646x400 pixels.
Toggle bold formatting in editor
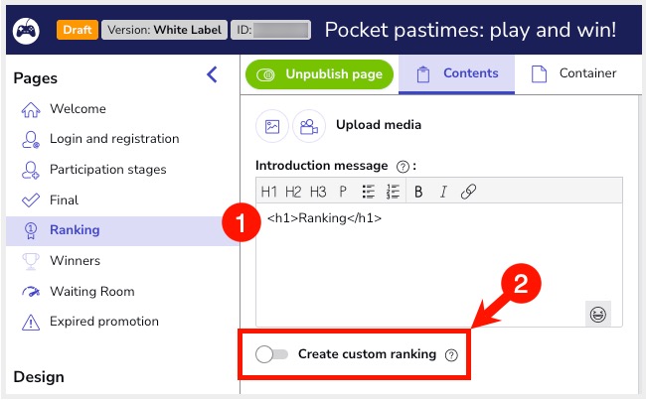click(418, 192)
